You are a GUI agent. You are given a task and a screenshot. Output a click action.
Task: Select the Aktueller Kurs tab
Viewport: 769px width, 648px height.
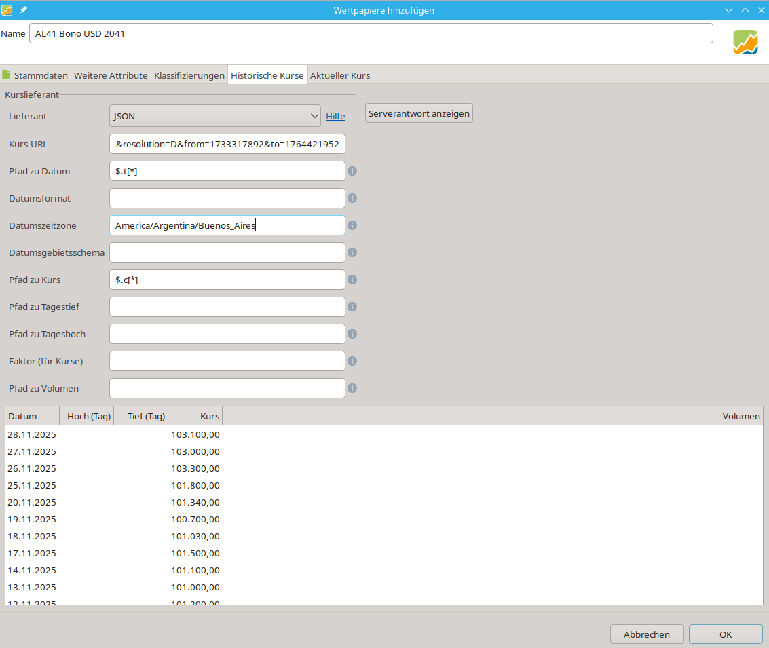click(339, 75)
